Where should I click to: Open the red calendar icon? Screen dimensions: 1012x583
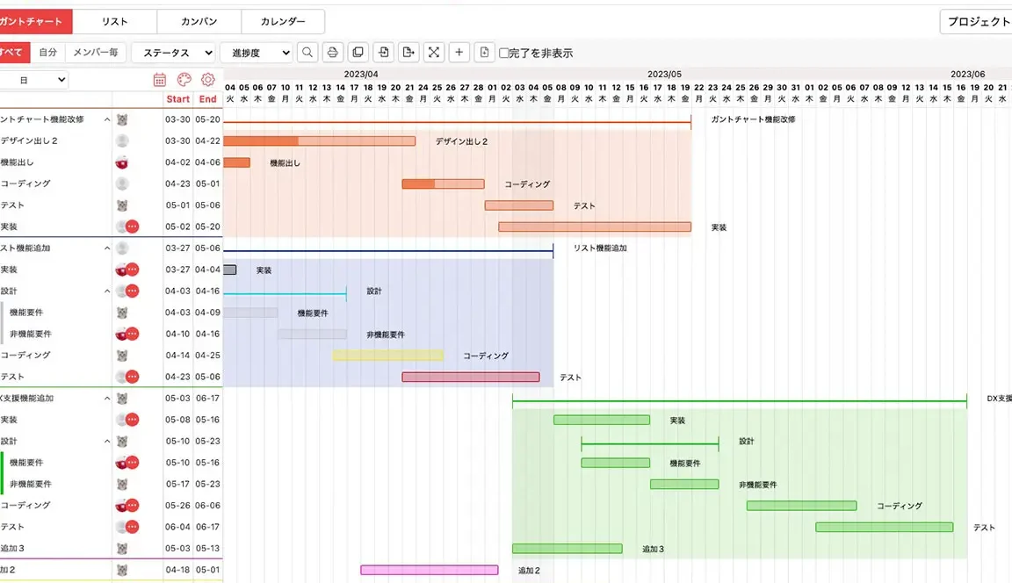click(x=159, y=80)
